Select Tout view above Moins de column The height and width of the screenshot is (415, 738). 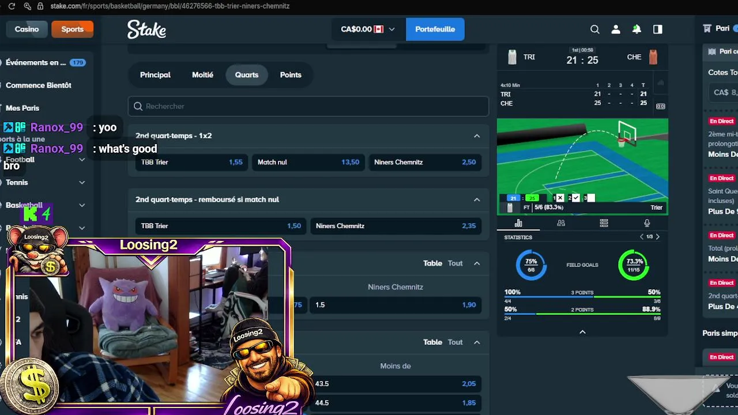click(455, 342)
